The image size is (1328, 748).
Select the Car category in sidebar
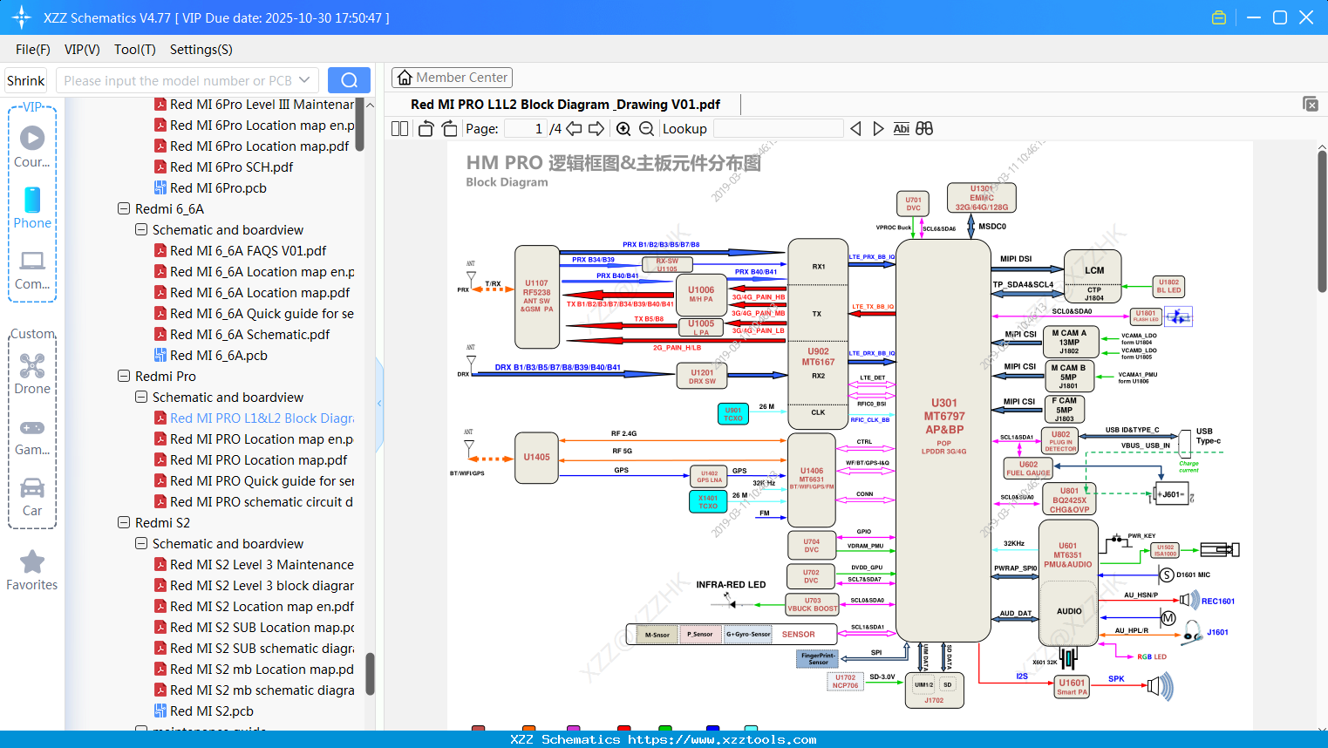pyautogui.click(x=32, y=496)
